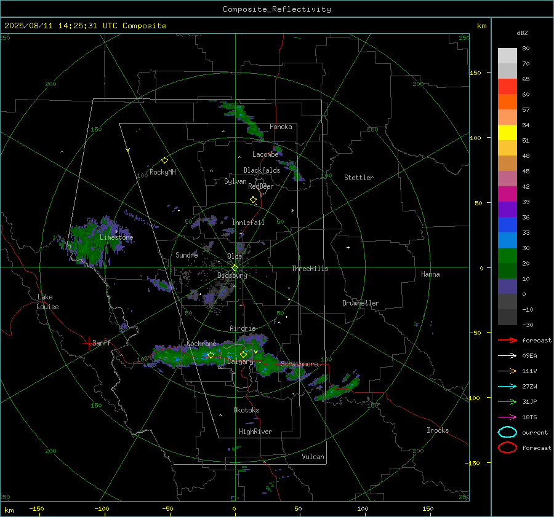Click the ThreeHills label
The width and height of the screenshot is (554, 517).
point(310,269)
